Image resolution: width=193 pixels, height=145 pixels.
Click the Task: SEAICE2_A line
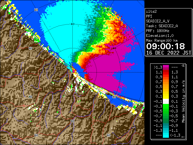[x=162, y=26]
